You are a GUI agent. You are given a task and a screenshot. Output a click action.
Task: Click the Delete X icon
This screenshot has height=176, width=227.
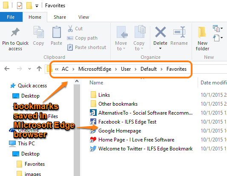(x=161, y=32)
